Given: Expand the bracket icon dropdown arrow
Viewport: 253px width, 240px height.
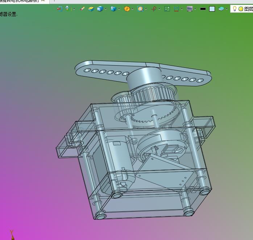Looking at the screenshot, I should (182, 9).
